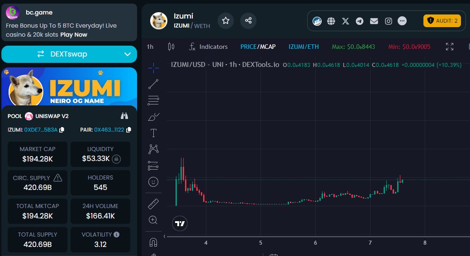Open Izumi X (Twitter) profile
This screenshot has width=470, height=256.
point(345,21)
